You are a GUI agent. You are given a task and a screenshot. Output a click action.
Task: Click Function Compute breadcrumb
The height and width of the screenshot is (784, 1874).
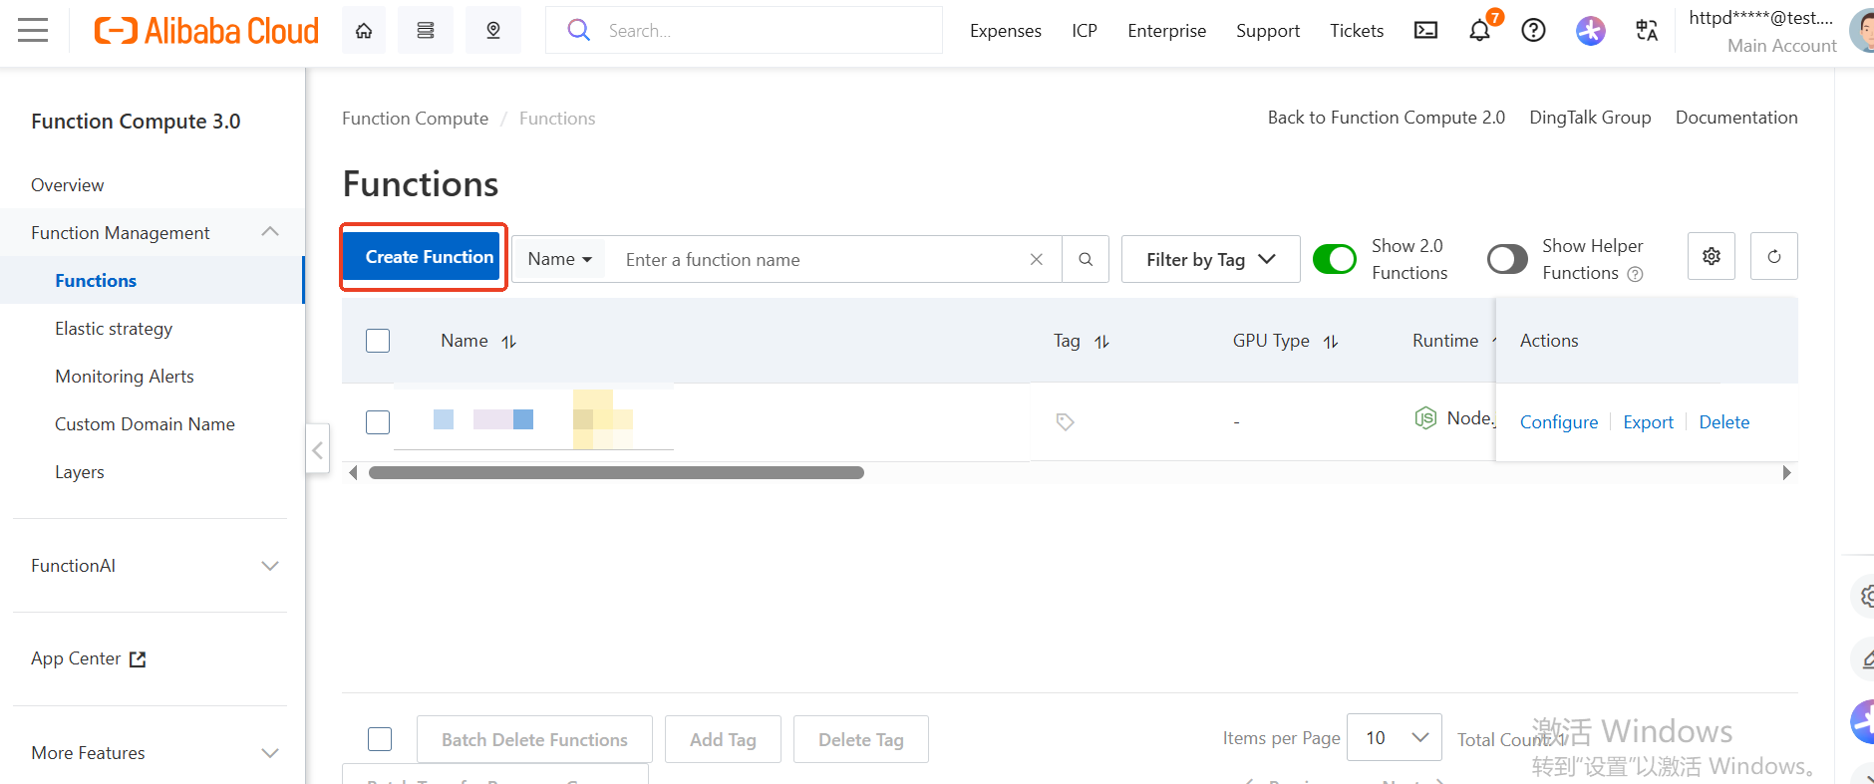click(x=416, y=119)
